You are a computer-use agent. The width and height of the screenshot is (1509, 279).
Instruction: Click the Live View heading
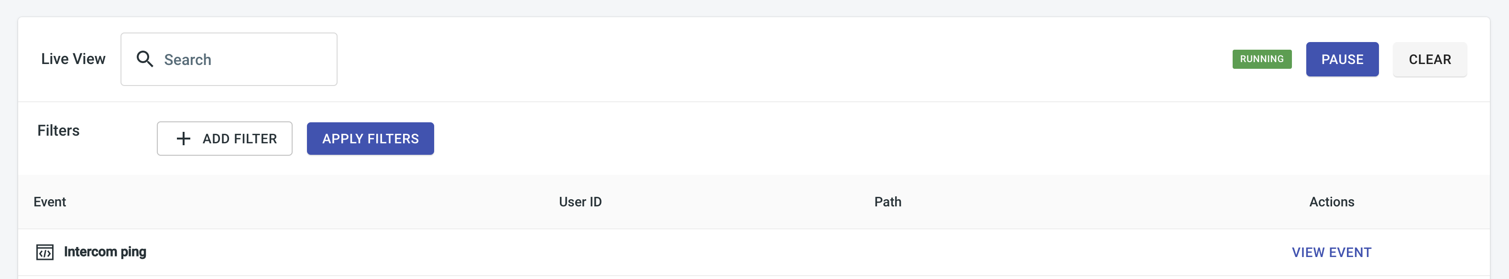73,59
